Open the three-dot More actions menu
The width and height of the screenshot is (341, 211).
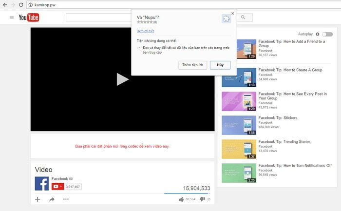tap(66, 199)
